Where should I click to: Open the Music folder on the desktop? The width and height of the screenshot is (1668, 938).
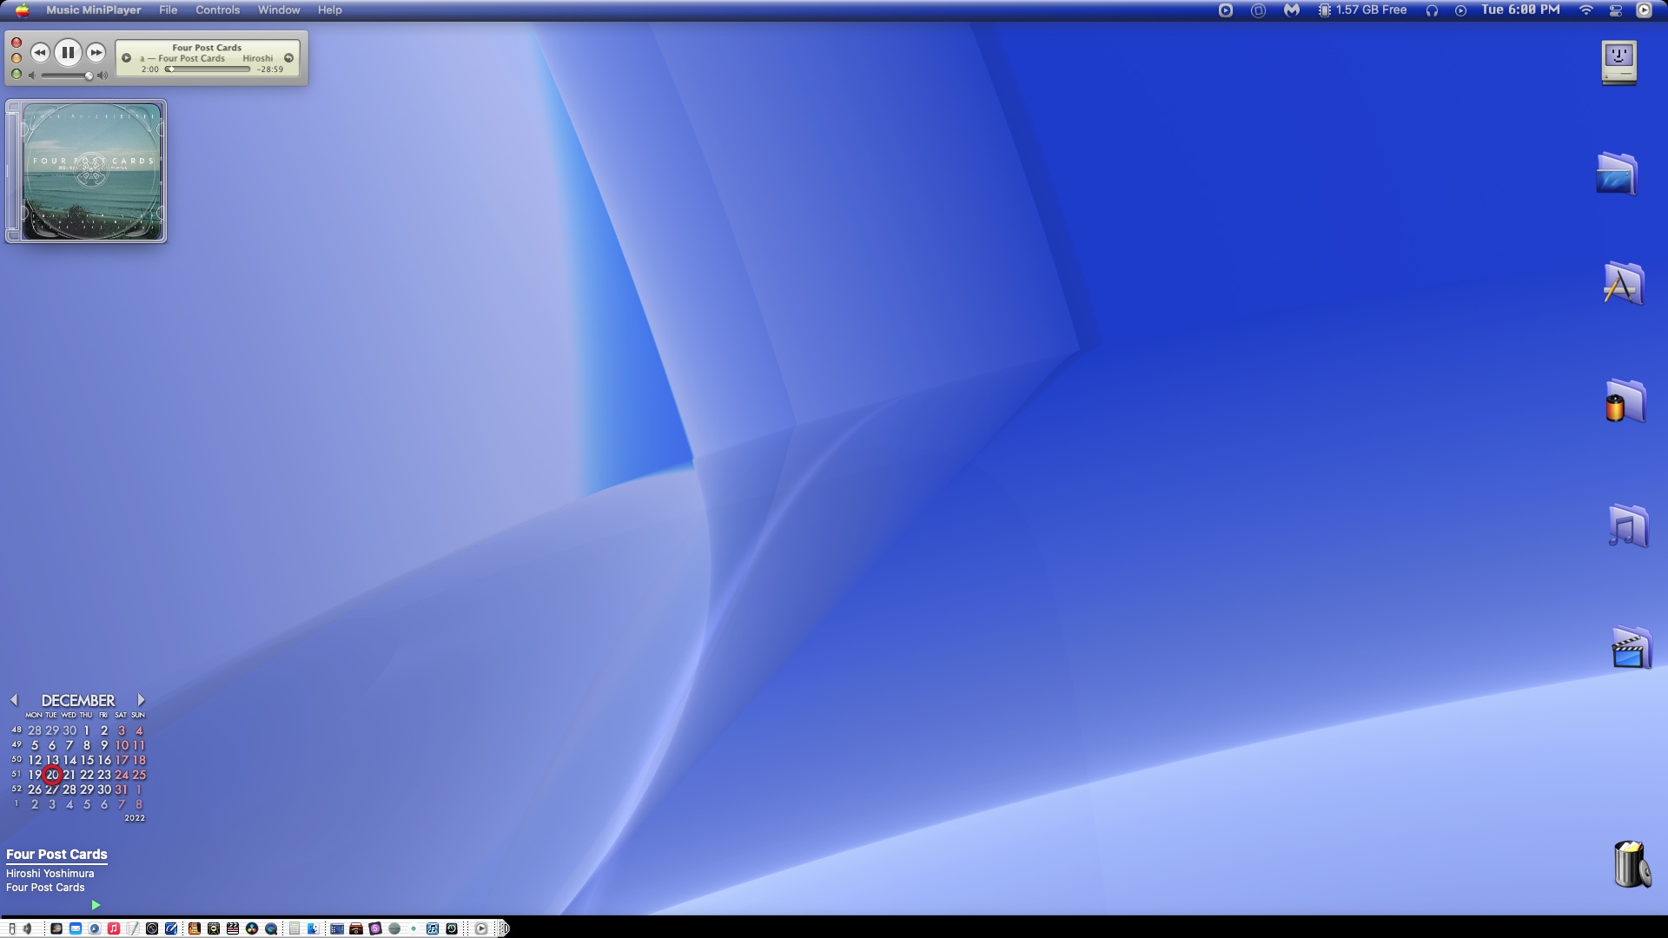pos(1627,526)
